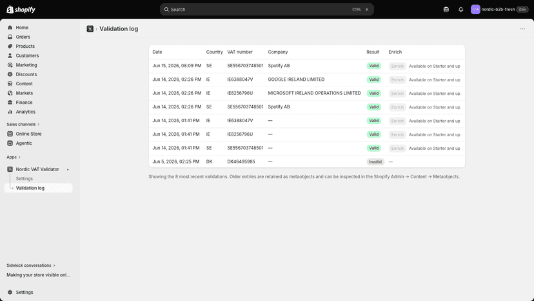Click the store avatar icon
This screenshot has height=301, width=534.
coord(475,10)
